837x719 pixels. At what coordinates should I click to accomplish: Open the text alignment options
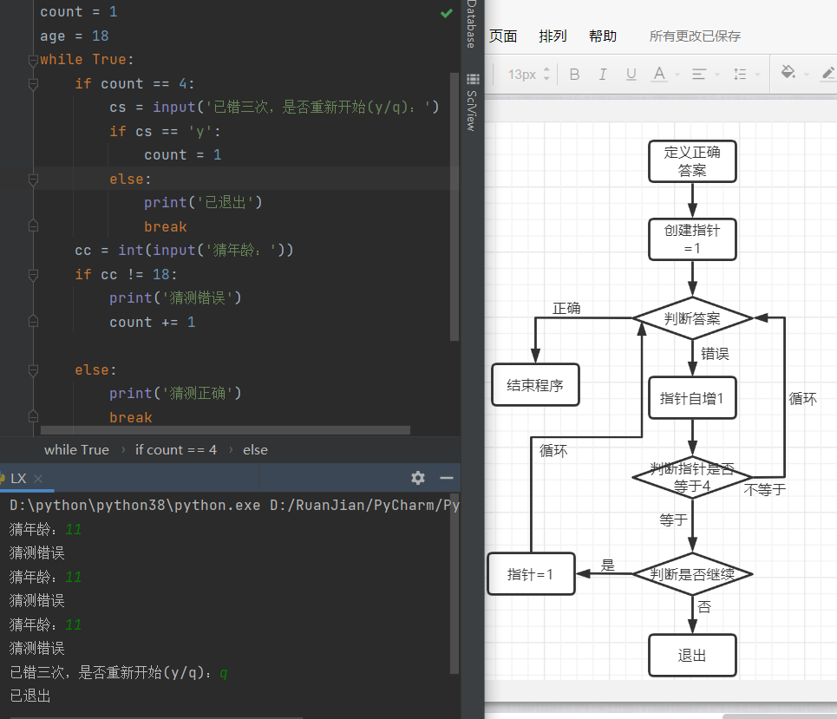[699, 75]
